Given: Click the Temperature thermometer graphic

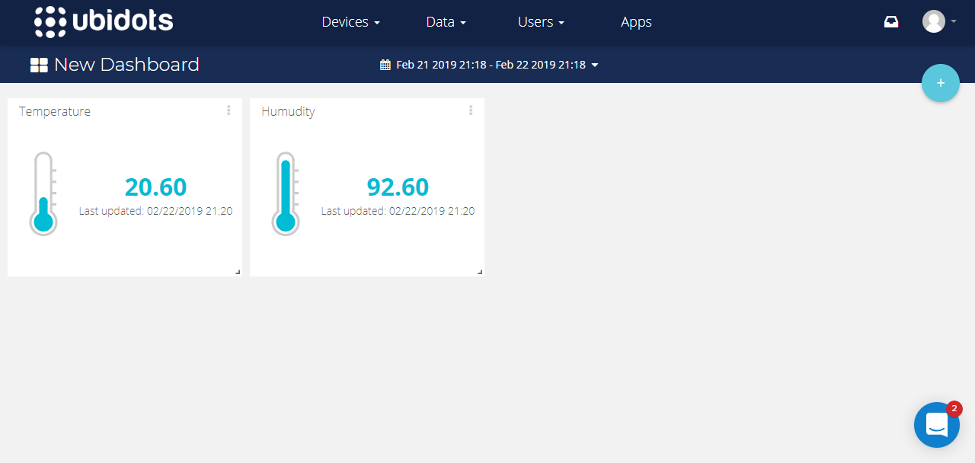Looking at the screenshot, I should [x=43, y=193].
